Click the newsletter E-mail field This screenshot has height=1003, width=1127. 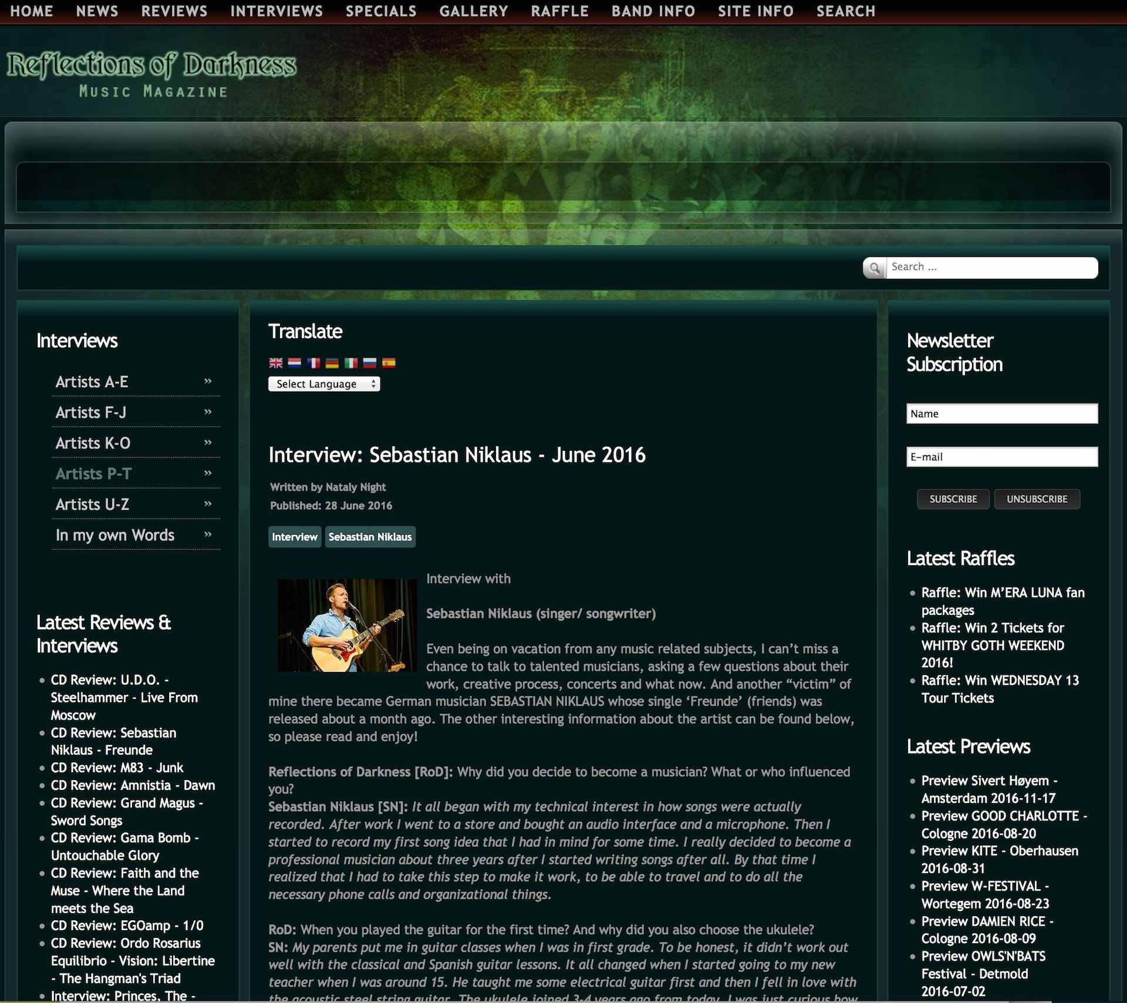(1002, 457)
